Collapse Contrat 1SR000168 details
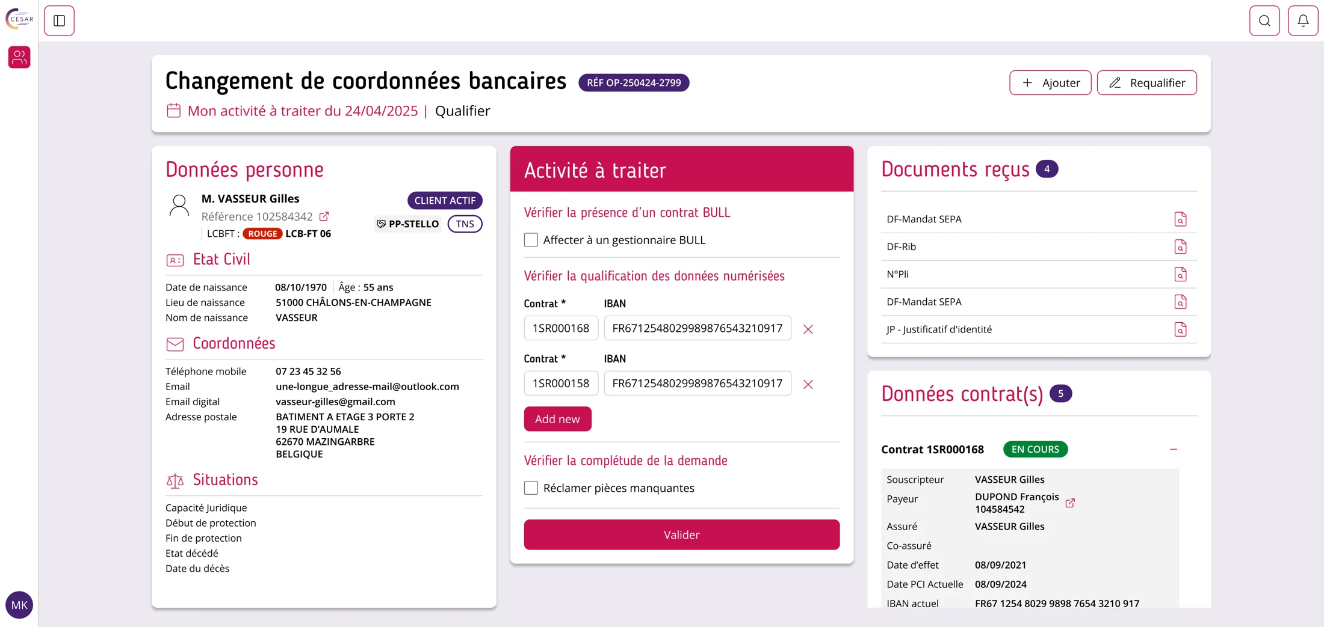Screen dimensions: 1324x627 click(1174, 449)
